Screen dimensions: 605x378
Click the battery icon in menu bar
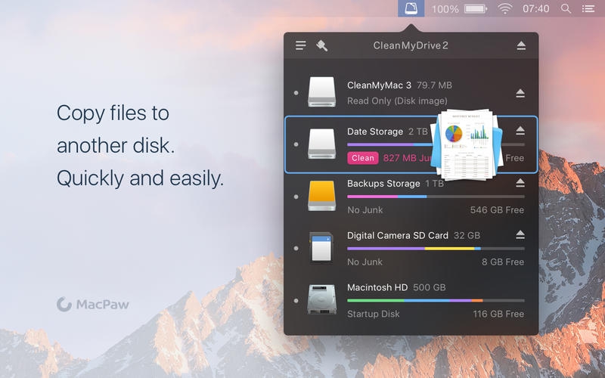pyautogui.click(x=476, y=8)
